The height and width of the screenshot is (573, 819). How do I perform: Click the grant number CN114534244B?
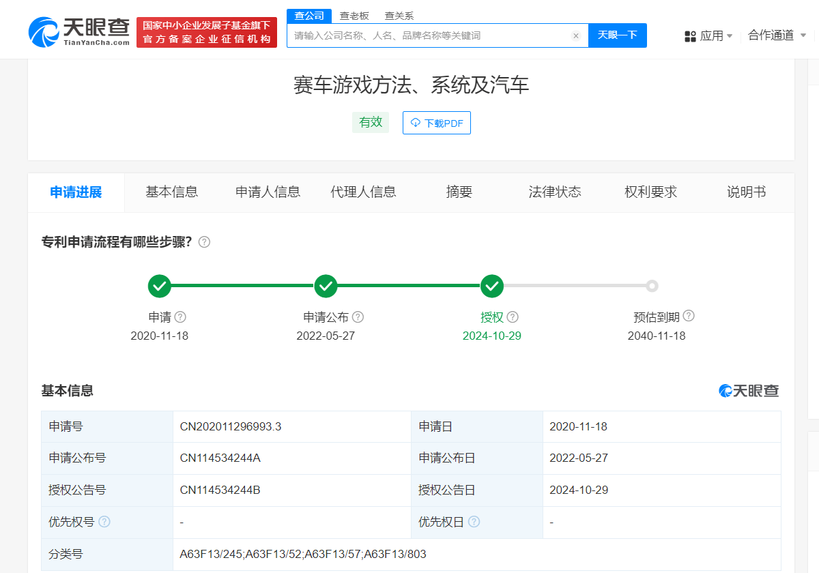click(x=220, y=490)
